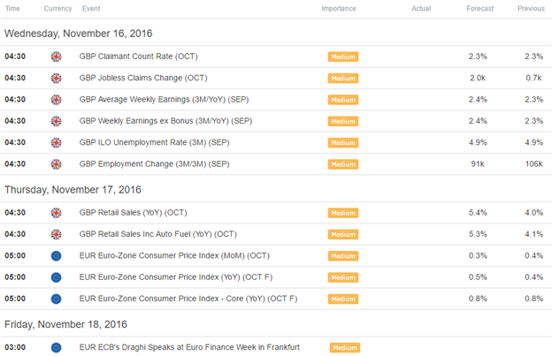Click the UK flag icon beside Employment Change
552x356 pixels.
(x=56, y=164)
